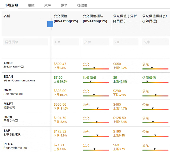Click SAP analyst target $190
Viewport: 170px width, 152px height.
point(117,131)
